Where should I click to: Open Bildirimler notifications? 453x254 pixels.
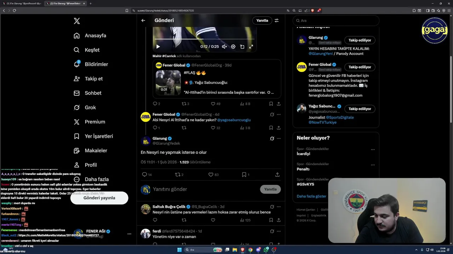coord(91,64)
